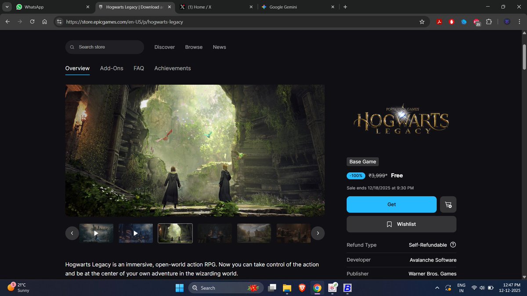Open the Windows Start menu
527x296 pixels.
click(180, 288)
